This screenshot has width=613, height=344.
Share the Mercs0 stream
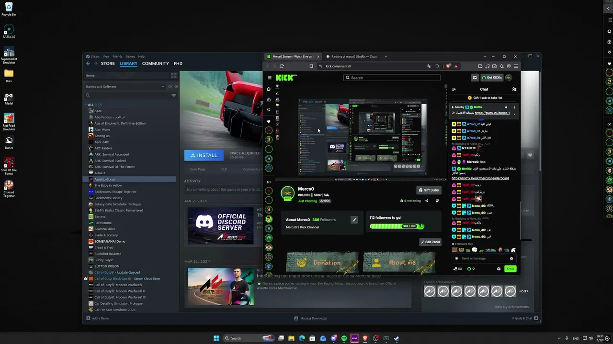click(x=427, y=201)
